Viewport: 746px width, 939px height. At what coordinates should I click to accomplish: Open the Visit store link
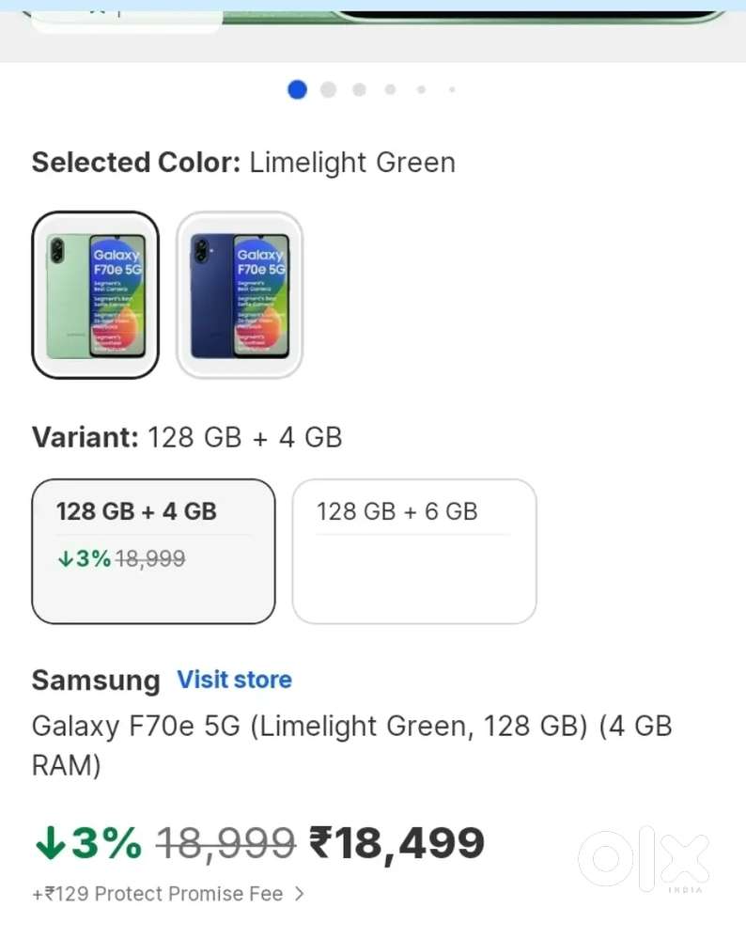pyautogui.click(x=234, y=680)
